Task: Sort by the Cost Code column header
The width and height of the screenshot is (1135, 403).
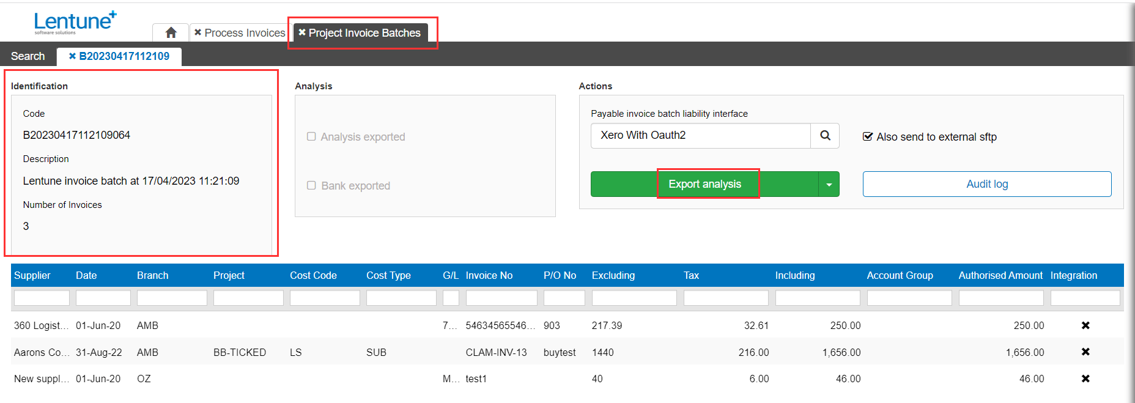Action: [x=313, y=275]
